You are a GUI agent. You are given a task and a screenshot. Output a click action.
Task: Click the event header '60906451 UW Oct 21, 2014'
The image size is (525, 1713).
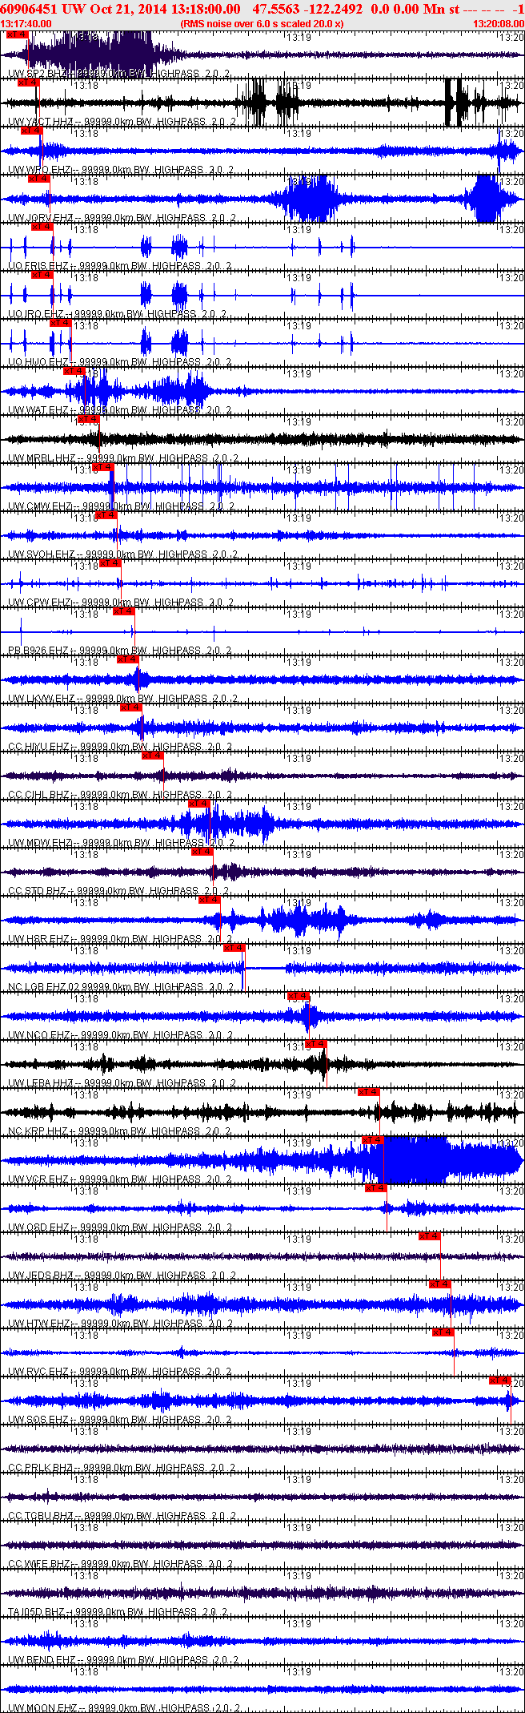(x=83, y=9)
